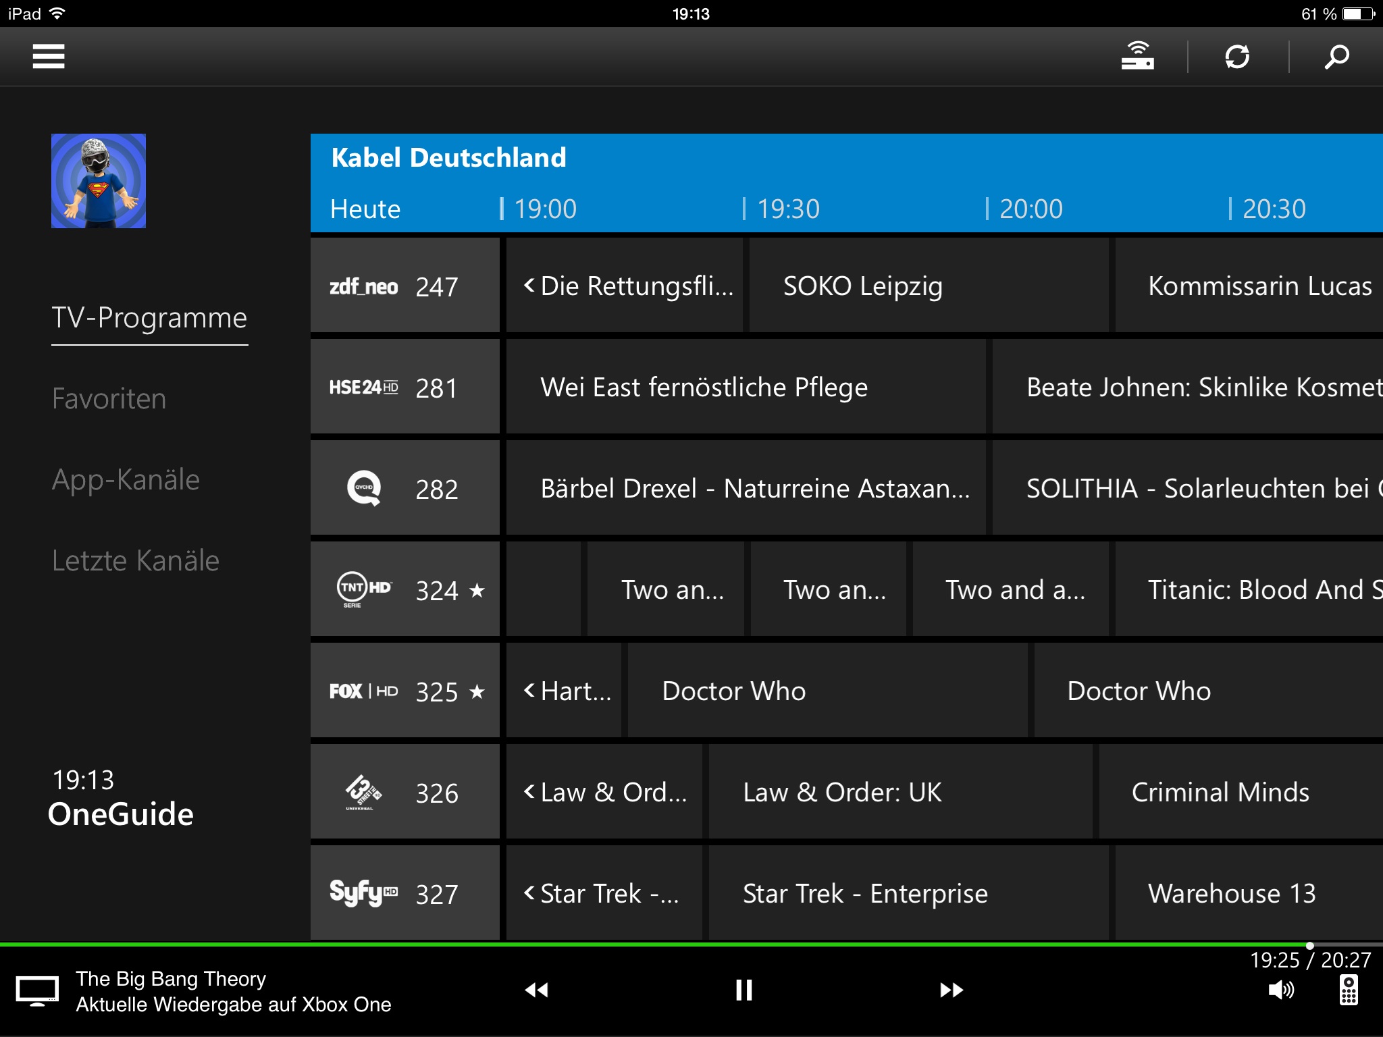Screen dimensions: 1383x1037
Task: Open the volume speaker control
Action: (1281, 990)
